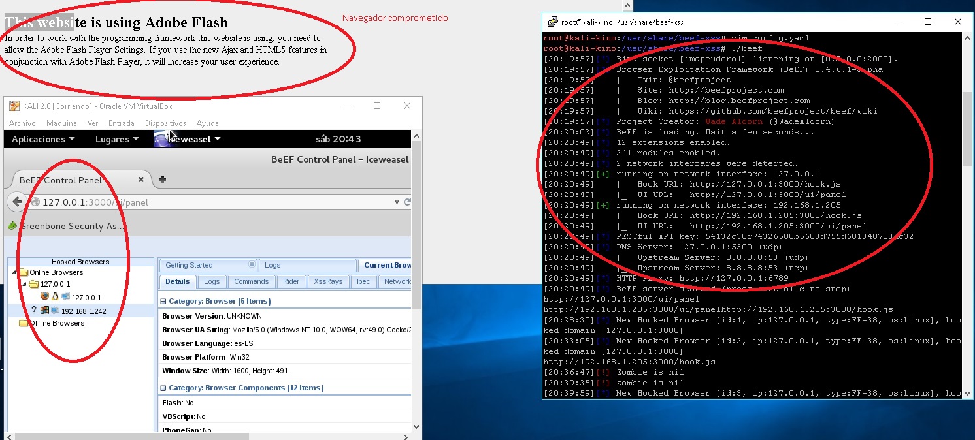Click the PuTTY icon in the terminal title bar
The width and height of the screenshot is (975, 440).
552,22
